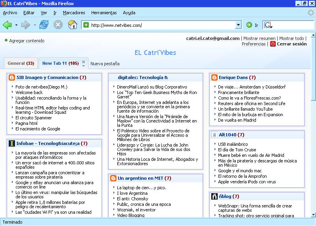Open 'Un brillante llamado YouTube' entry
This screenshot has height=226, width=316.
pos(245,109)
